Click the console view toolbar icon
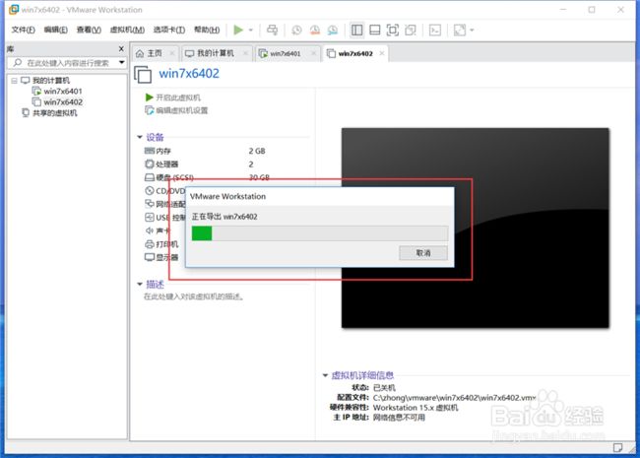Screen dimensions: 640x458 click(x=434, y=31)
